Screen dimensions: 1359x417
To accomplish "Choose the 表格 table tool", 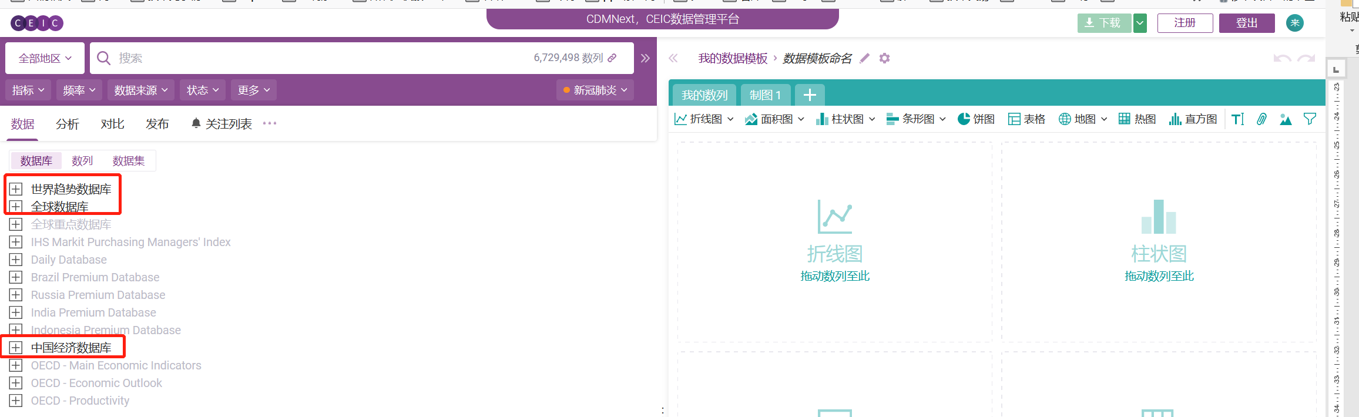I will click(1026, 119).
